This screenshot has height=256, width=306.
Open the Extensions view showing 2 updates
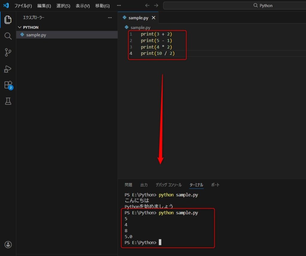point(8,85)
